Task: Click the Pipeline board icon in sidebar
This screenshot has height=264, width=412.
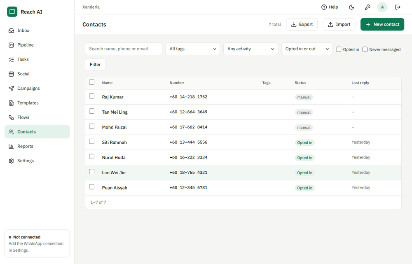Action: (x=11, y=45)
